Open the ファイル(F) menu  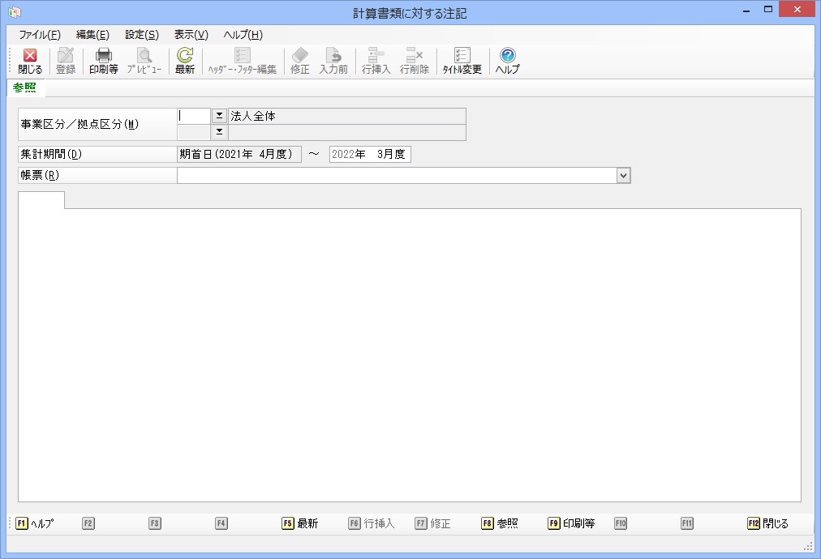[x=40, y=35]
